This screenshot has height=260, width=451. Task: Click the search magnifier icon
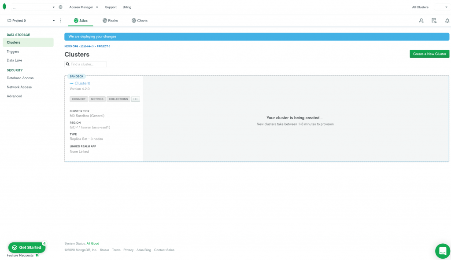67,64
